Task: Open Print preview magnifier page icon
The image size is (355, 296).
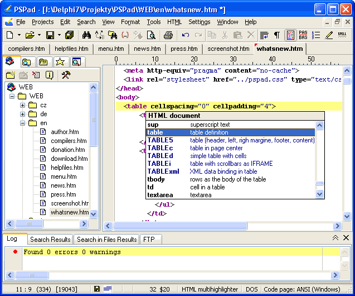Action: pos(151,35)
